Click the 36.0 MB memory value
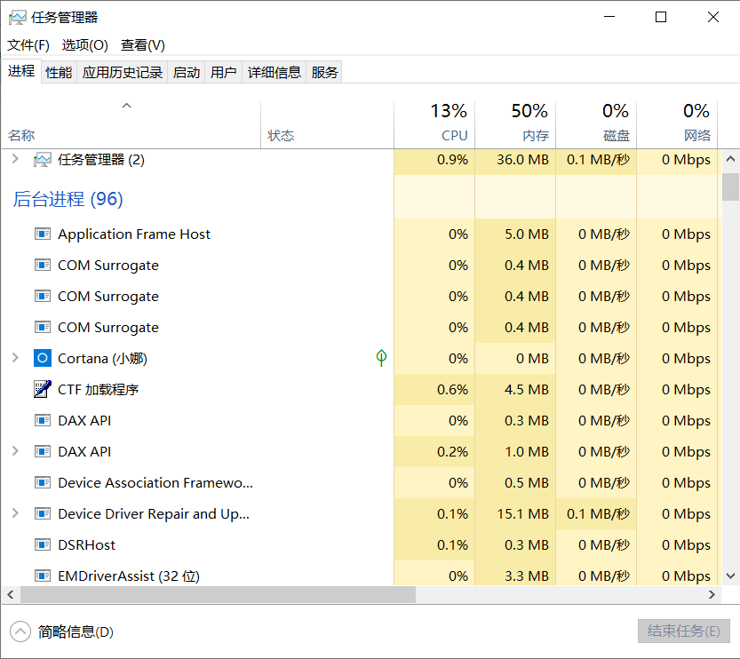Screen dimensions: 740x659 pyautogui.click(x=522, y=160)
